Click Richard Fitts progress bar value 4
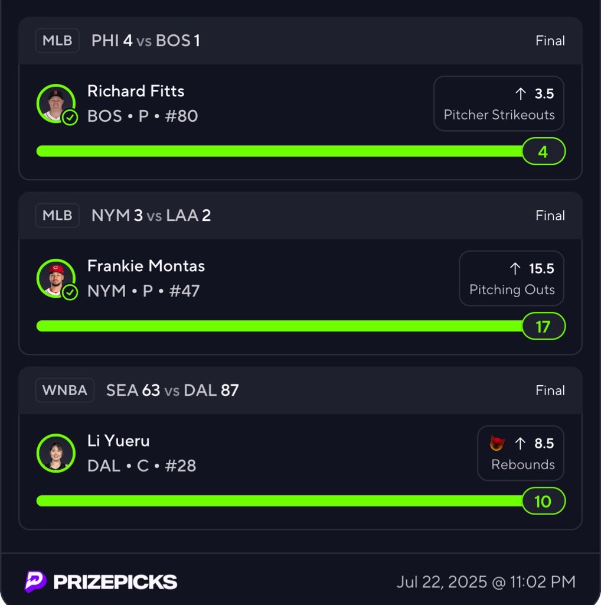Image resolution: width=601 pixels, height=605 pixels. click(544, 151)
